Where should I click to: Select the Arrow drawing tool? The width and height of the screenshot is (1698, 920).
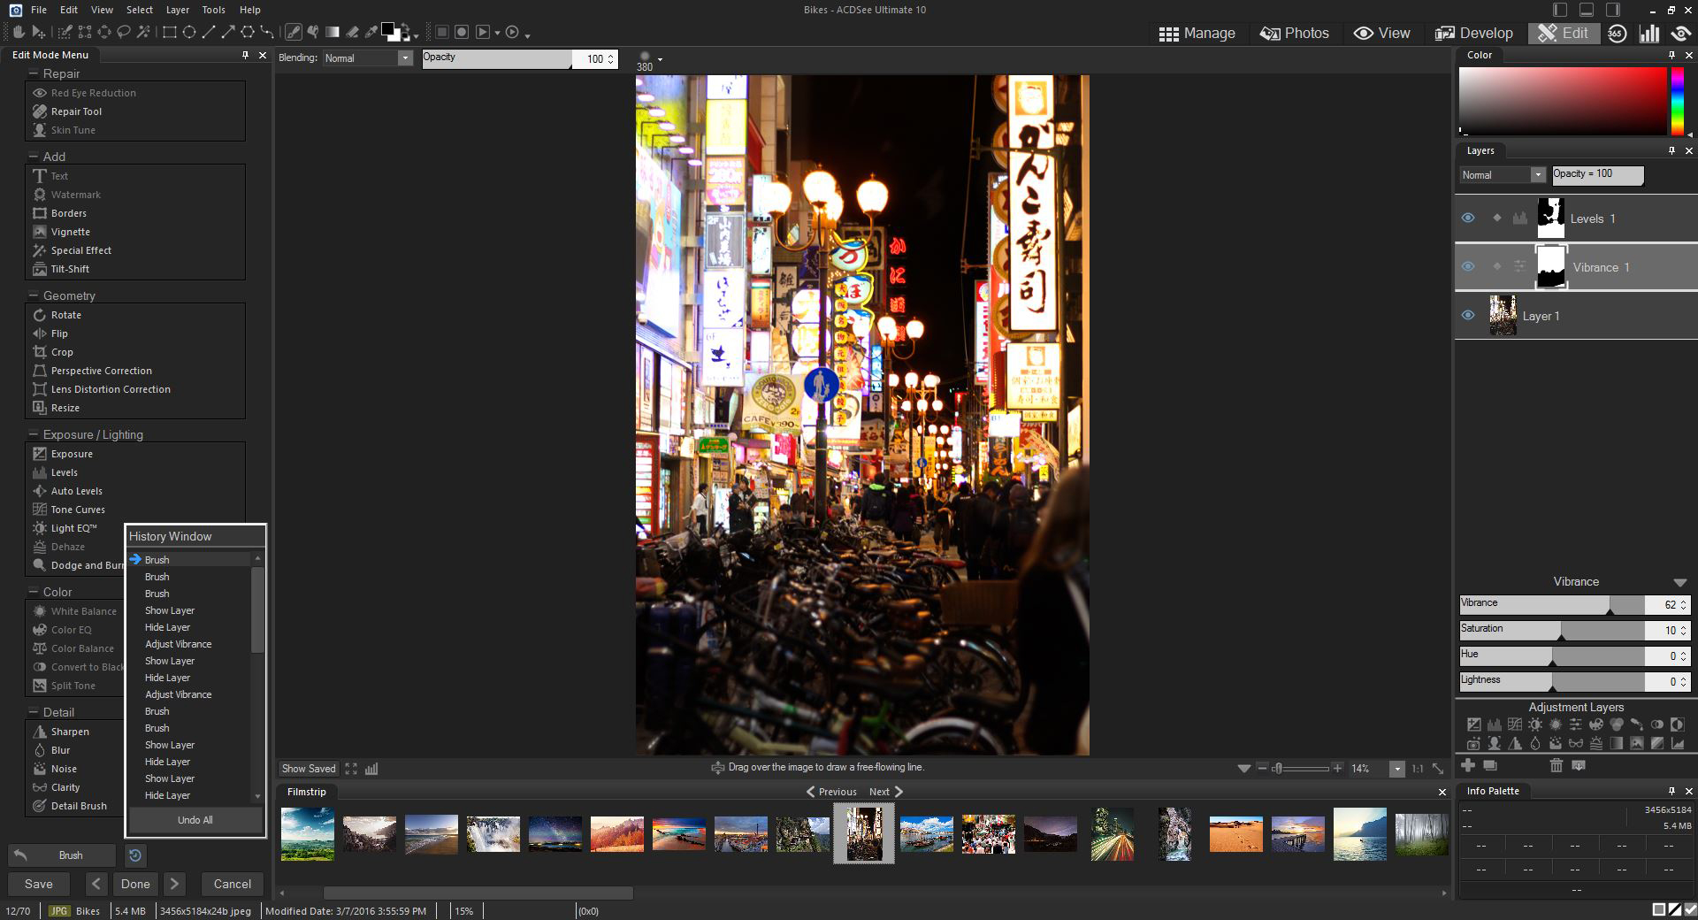coord(228,32)
